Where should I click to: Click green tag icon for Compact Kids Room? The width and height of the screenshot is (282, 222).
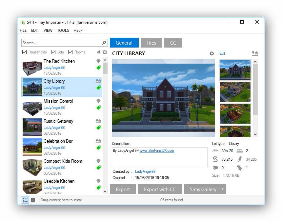coord(99,168)
